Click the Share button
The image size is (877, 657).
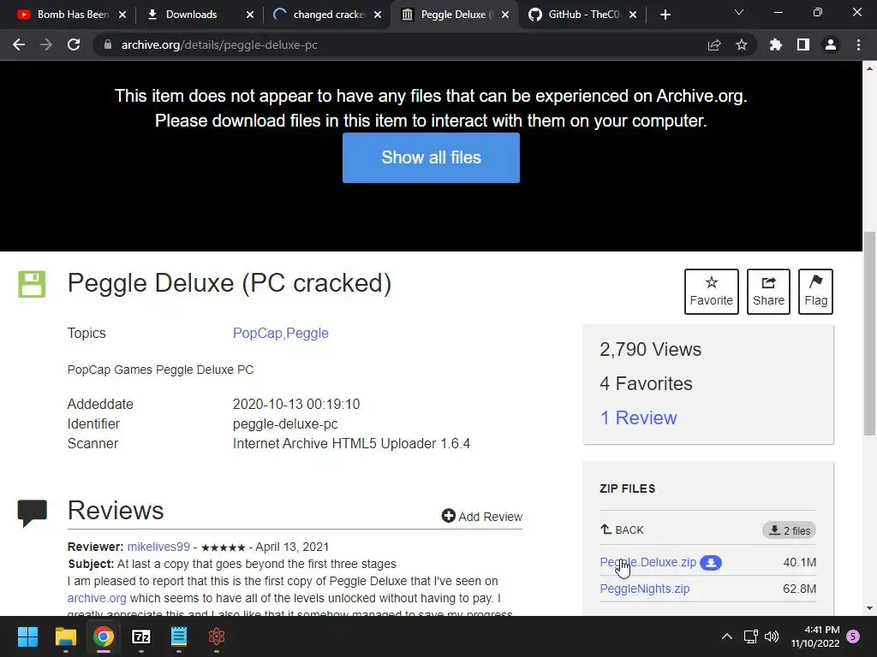point(768,292)
